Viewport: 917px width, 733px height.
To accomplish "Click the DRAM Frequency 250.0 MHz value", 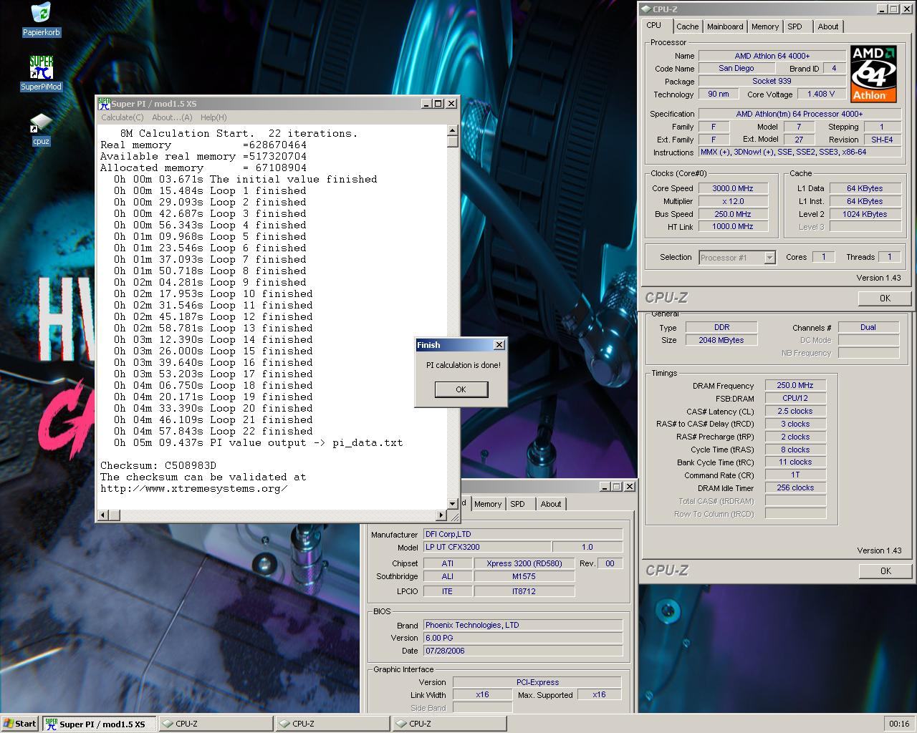I will [795, 385].
